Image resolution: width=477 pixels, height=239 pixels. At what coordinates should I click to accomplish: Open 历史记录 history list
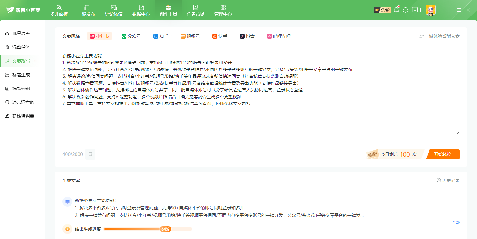click(448, 180)
